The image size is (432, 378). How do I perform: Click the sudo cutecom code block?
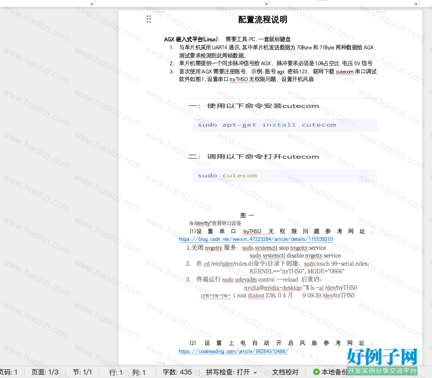click(x=285, y=176)
